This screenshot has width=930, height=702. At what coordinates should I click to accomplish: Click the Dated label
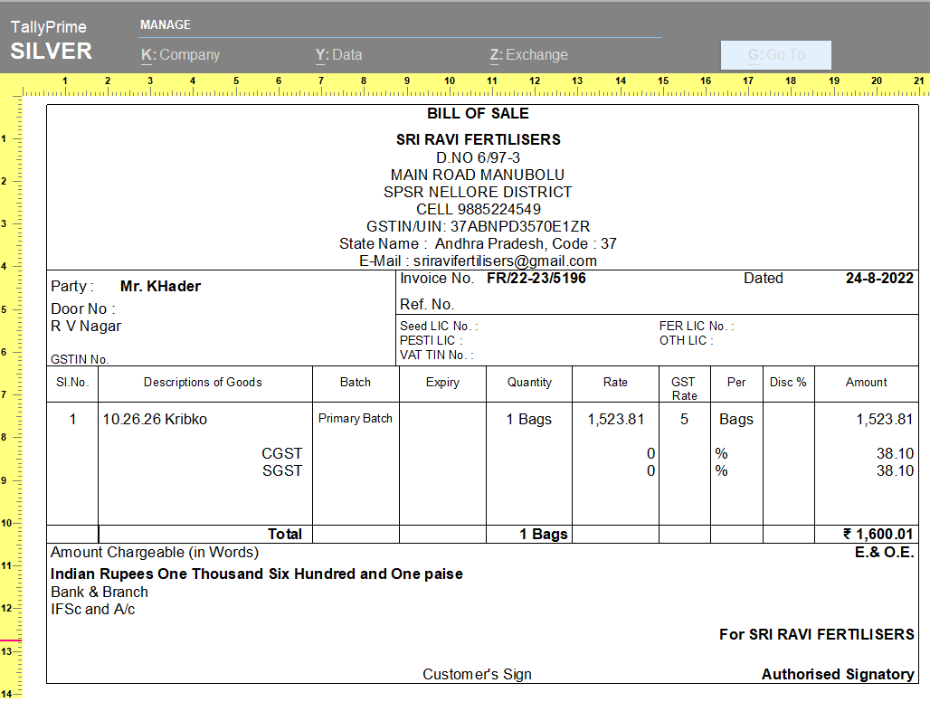[764, 278]
